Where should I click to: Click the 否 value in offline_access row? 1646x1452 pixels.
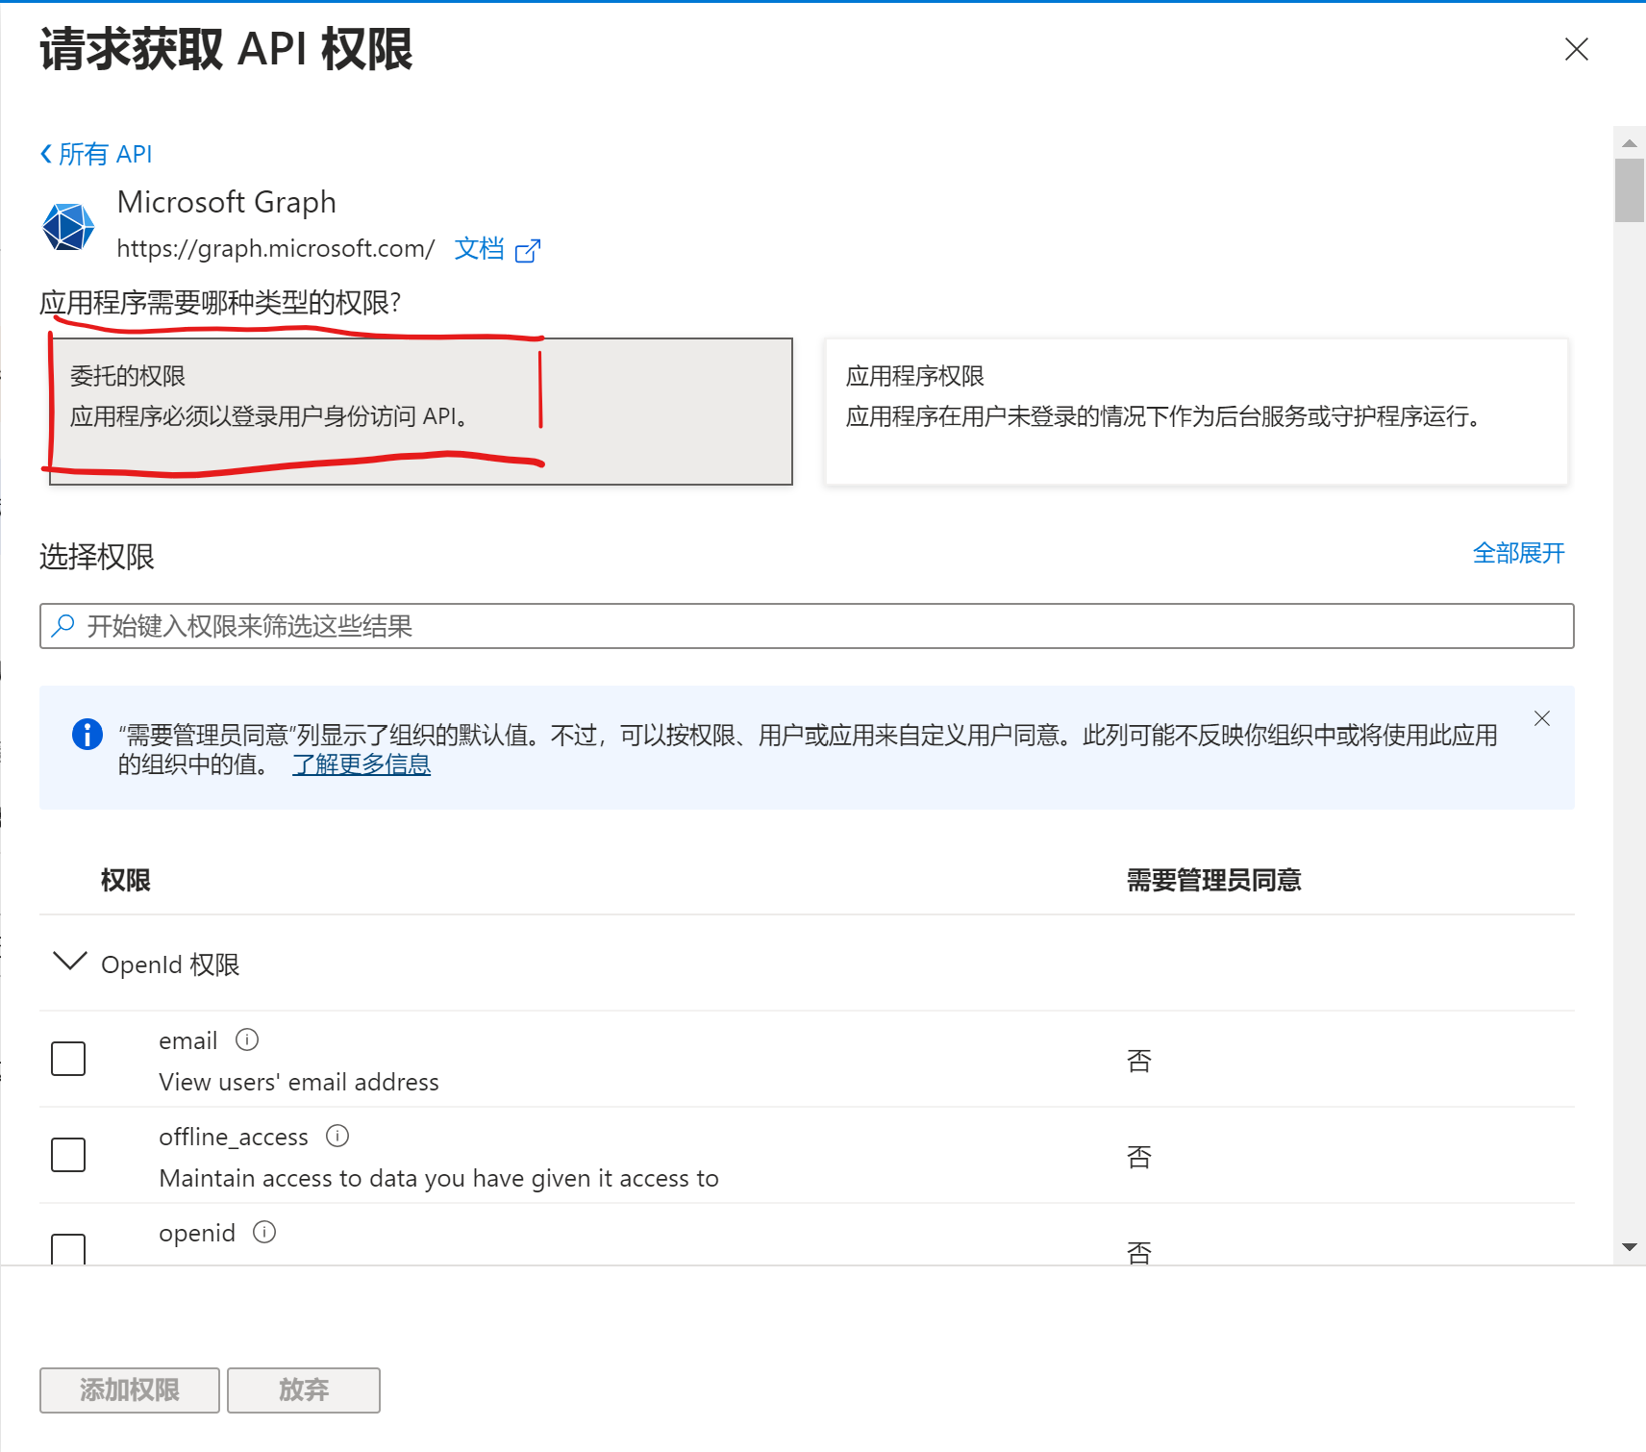coord(1138,1157)
